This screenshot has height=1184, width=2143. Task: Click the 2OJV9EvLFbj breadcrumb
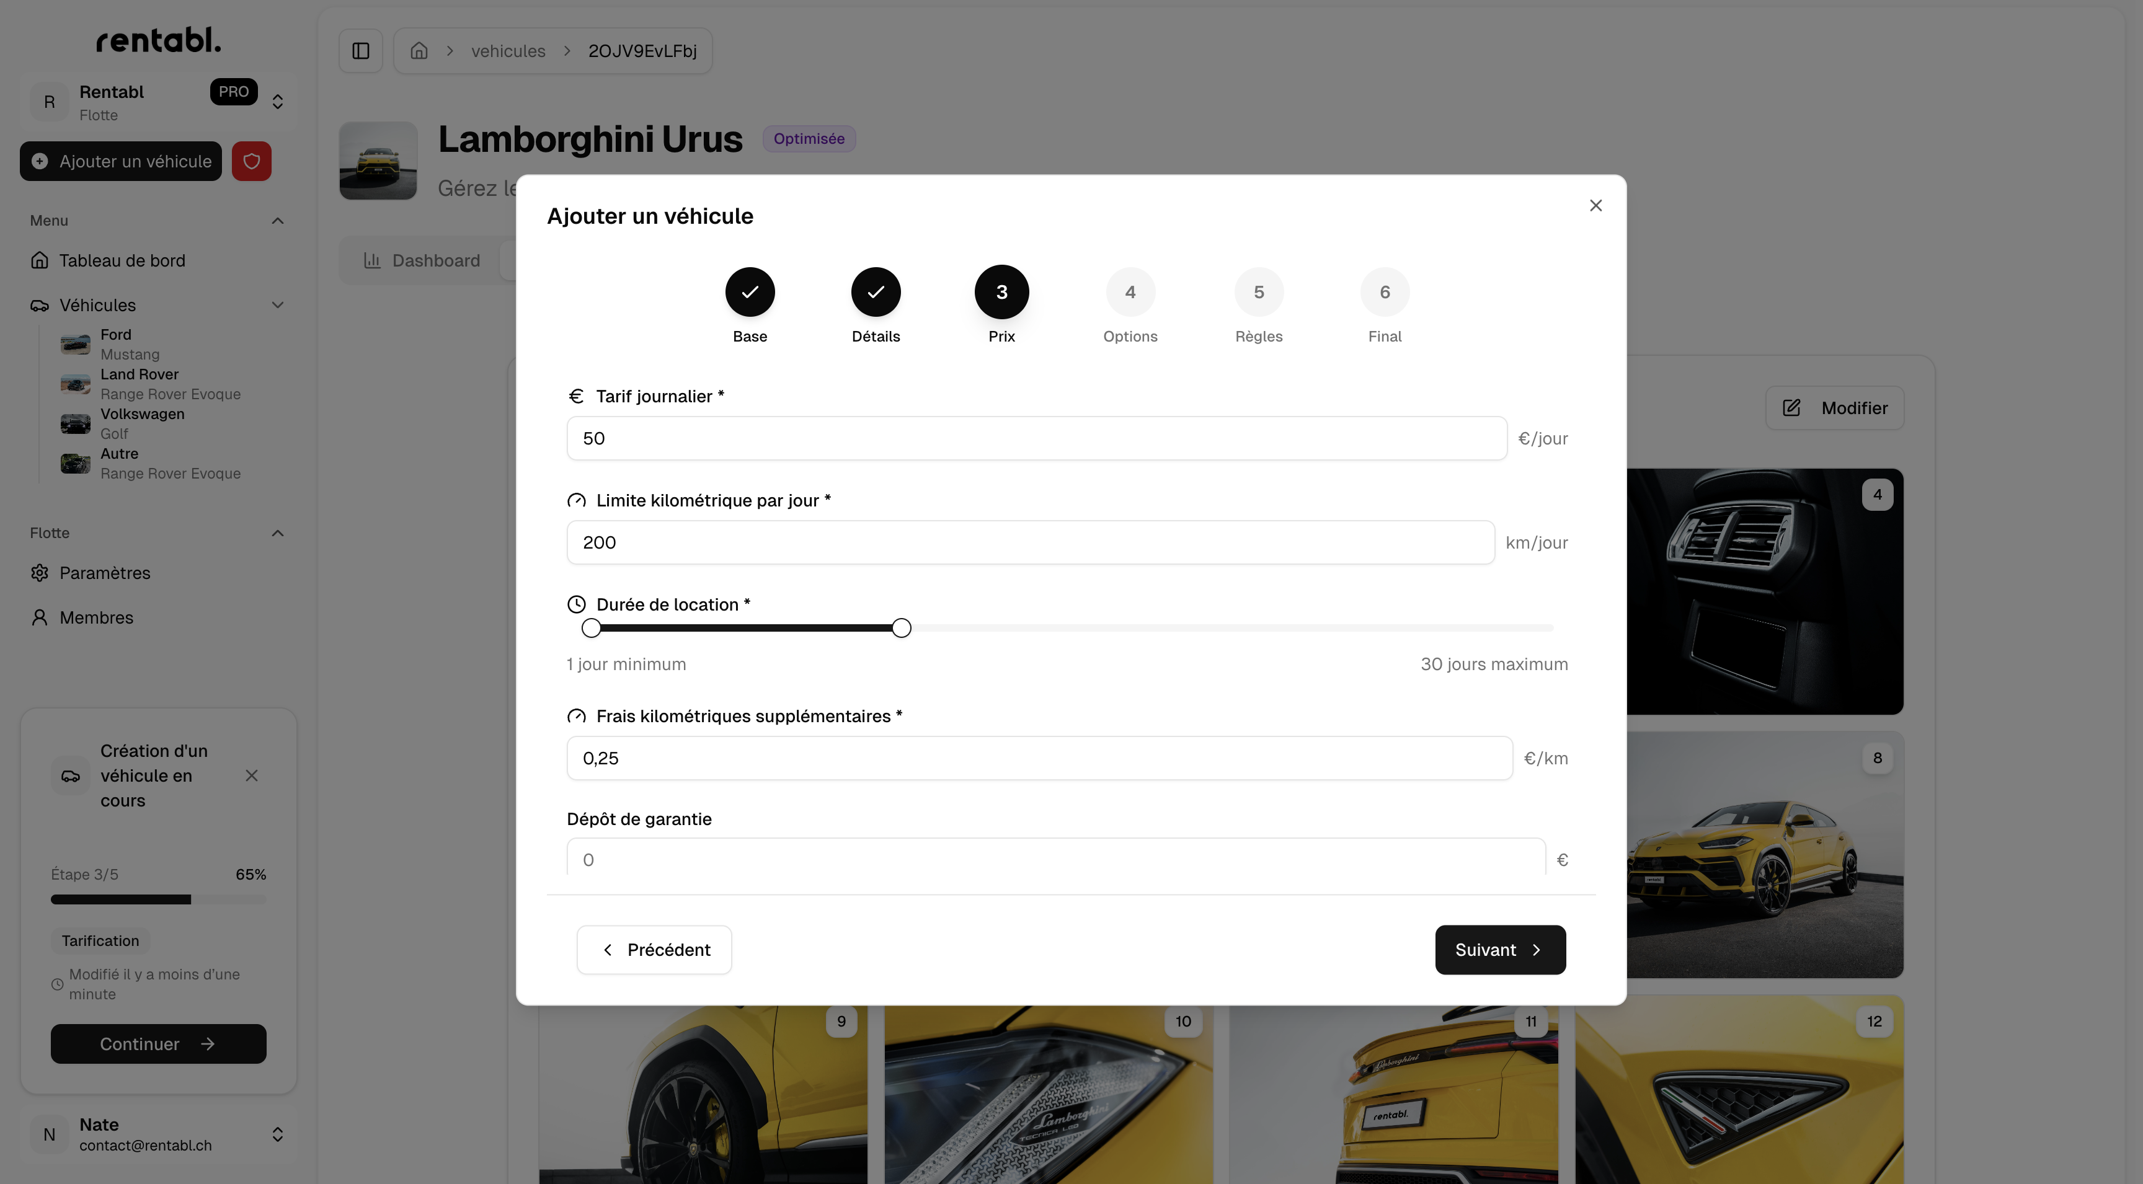[x=642, y=51]
